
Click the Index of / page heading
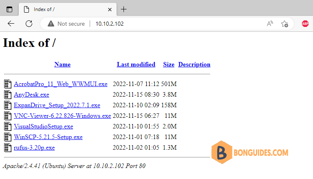coord(29,43)
